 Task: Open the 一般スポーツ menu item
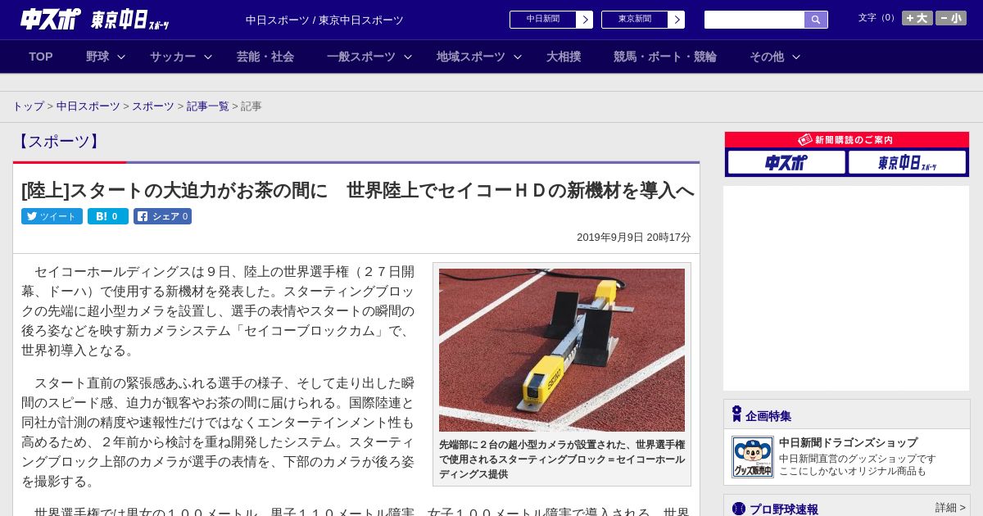[361, 57]
